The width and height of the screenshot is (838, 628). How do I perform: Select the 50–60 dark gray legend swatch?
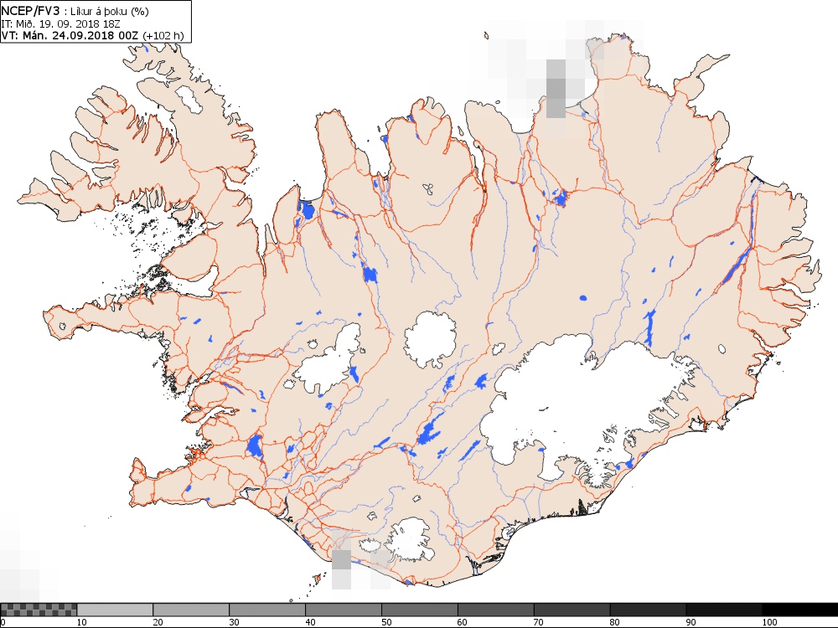coord(420,610)
